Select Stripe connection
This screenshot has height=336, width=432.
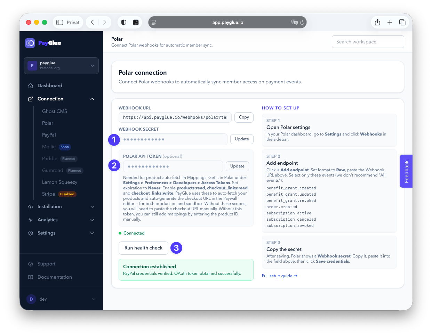49,194
